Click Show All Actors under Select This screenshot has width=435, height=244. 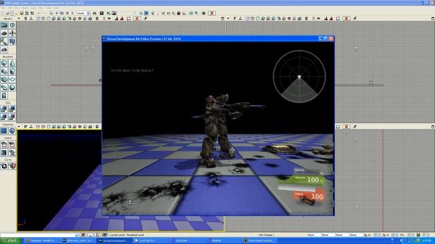pyautogui.click(x=12, y=152)
